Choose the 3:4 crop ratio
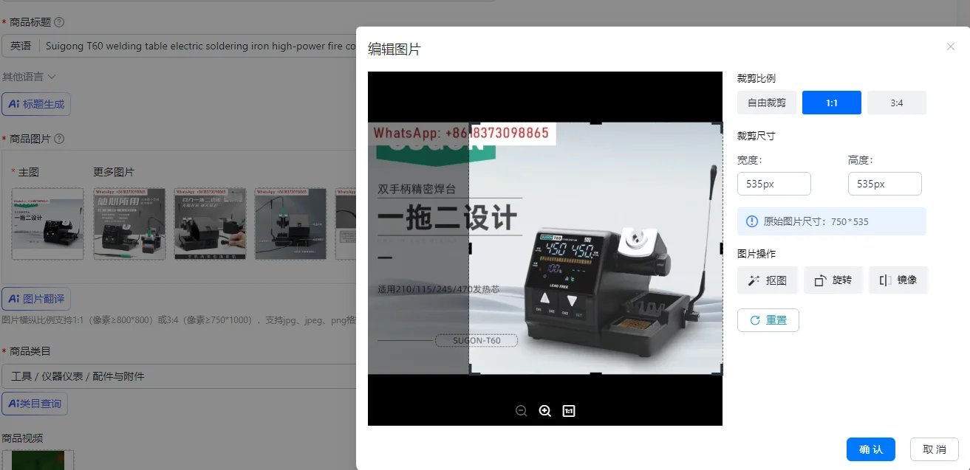970x470 pixels. (x=897, y=103)
